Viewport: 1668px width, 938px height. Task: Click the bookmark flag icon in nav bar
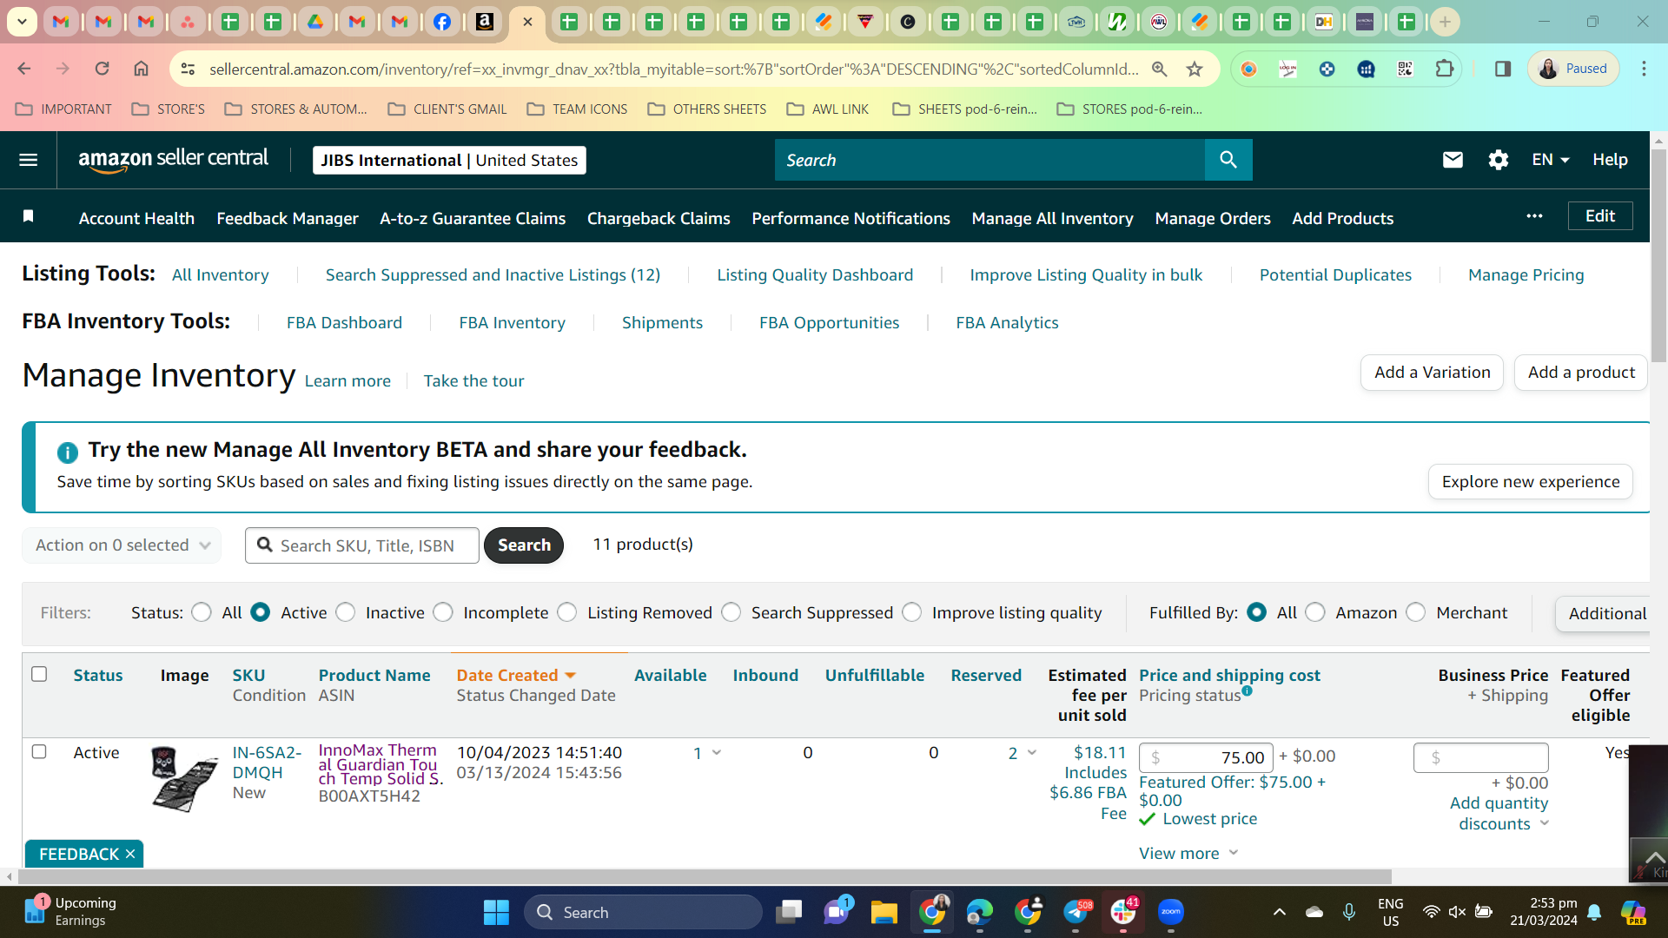28,216
